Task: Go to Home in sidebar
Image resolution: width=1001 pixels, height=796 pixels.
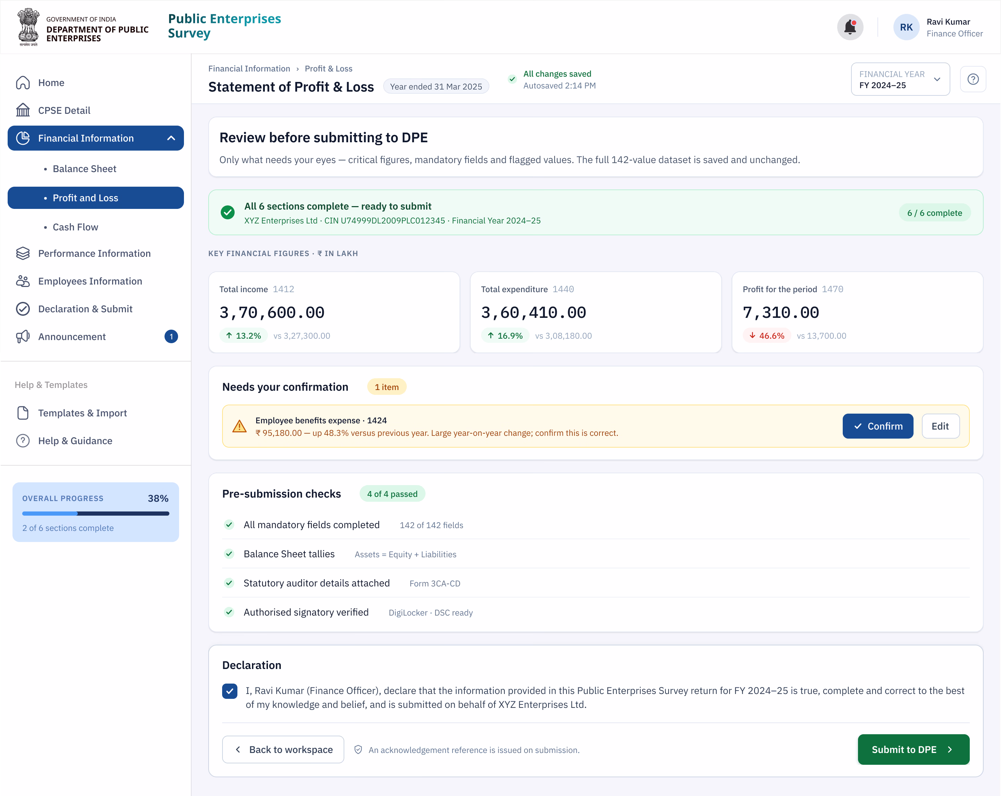Action: click(x=96, y=83)
